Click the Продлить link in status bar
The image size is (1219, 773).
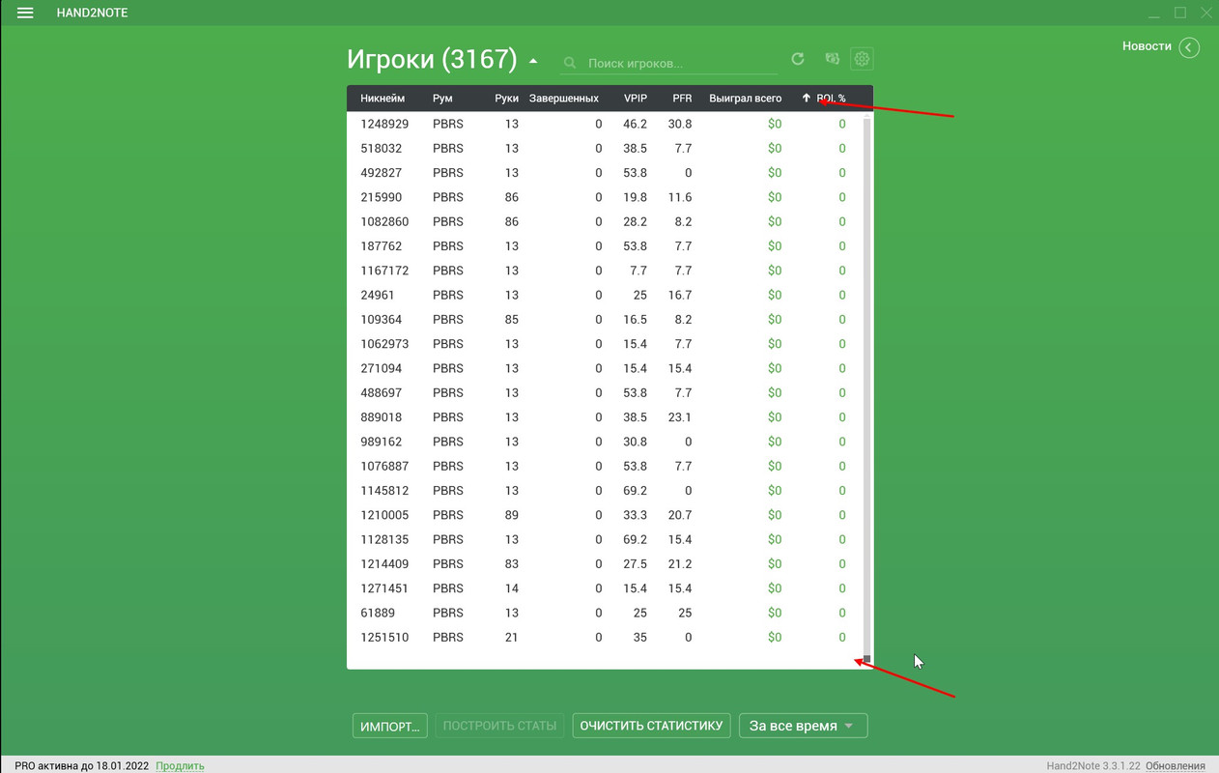tap(180, 765)
